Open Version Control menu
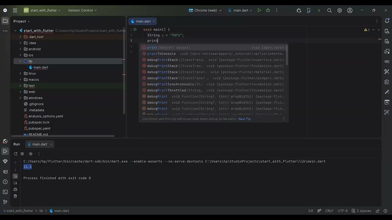 82,10
